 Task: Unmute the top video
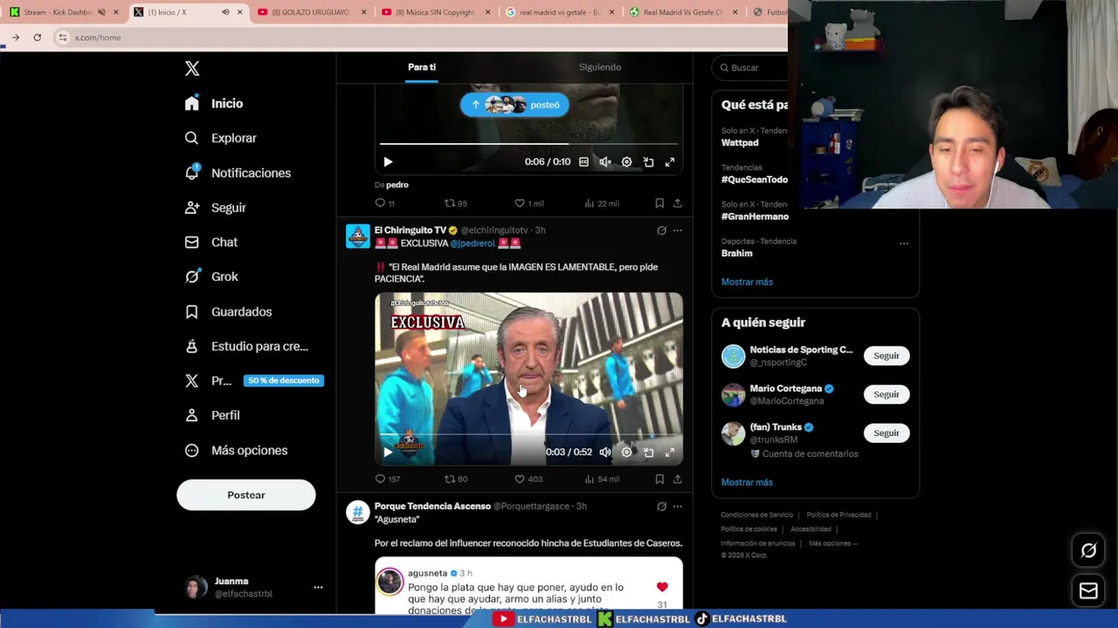tap(605, 162)
